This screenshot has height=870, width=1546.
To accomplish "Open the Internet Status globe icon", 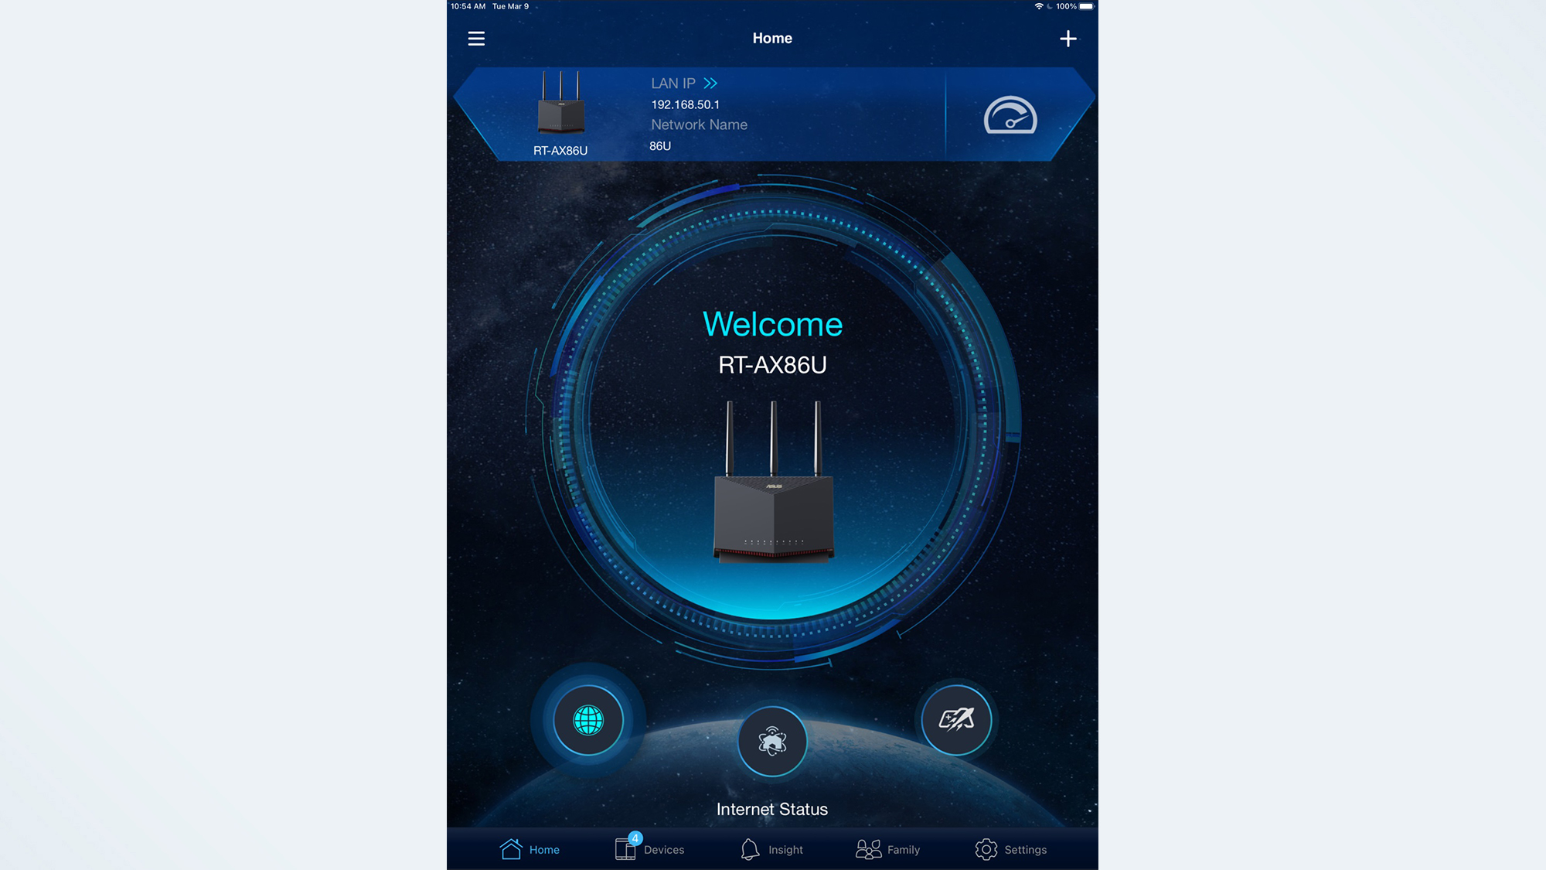I will (x=588, y=720).
